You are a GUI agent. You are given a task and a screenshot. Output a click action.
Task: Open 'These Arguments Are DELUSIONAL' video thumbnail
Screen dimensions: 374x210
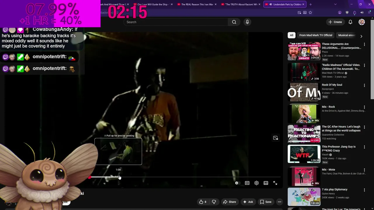point(304,51)
